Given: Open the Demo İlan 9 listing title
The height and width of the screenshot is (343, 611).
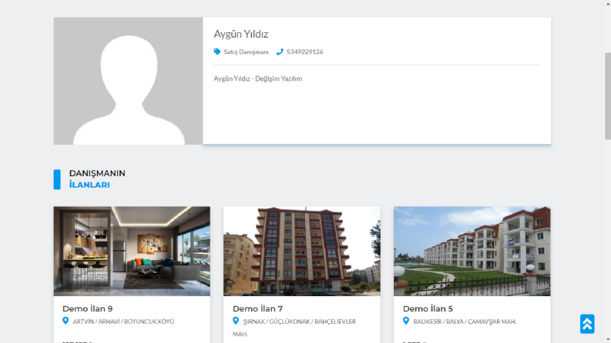Looking at the screenshot, I should 88,309.
